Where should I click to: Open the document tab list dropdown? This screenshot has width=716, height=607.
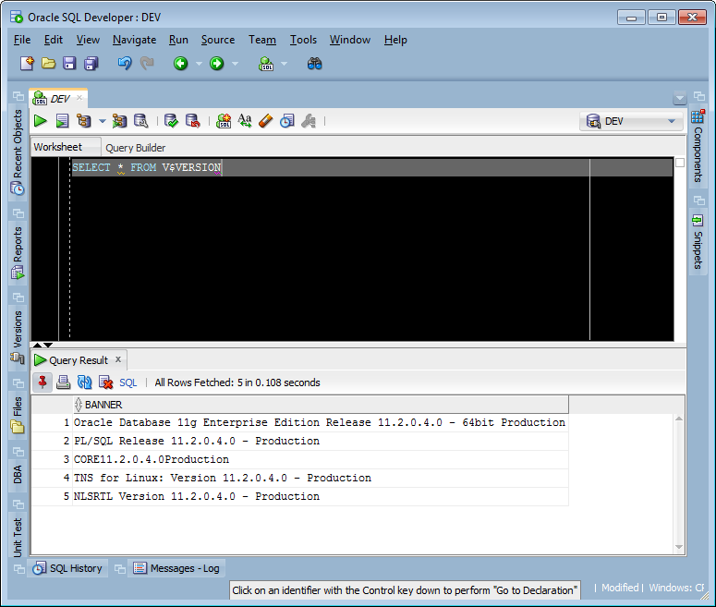click(x=679, y=98)
